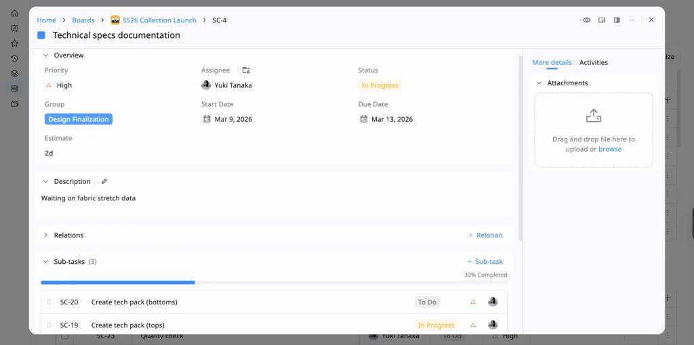This screenshot has width=694, height=345.
Task: Select the More details tab
Action: click(552, 62)
